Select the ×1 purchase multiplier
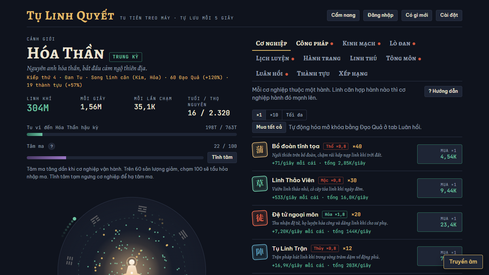 point(259,115)
